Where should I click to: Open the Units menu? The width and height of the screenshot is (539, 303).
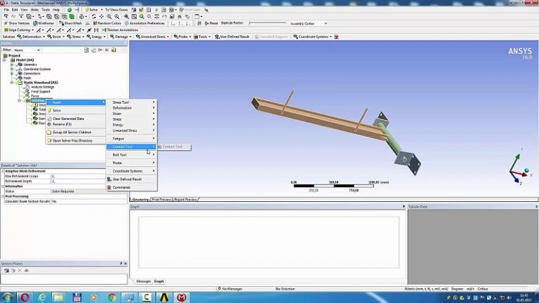34,10
